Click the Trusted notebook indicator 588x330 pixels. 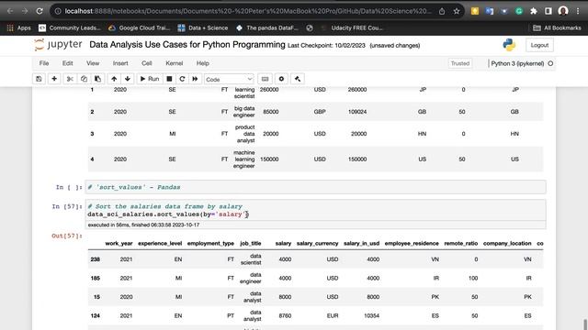click(x=460, y=63)
